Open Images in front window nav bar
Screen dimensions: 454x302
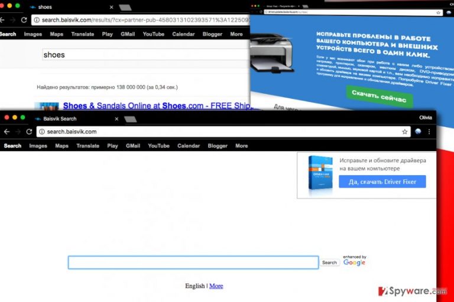click(x=38, y=146)
